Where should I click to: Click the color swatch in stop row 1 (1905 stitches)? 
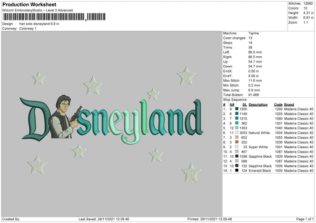[237, 109]
